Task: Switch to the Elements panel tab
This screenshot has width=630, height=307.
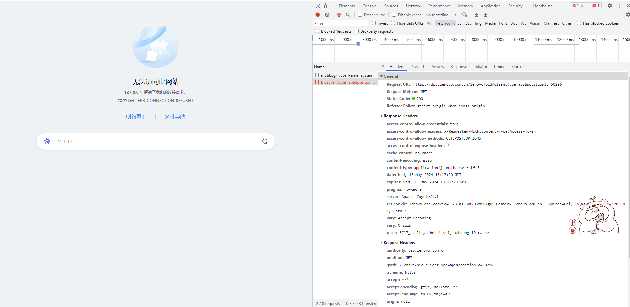Action: tap(347, 6)
